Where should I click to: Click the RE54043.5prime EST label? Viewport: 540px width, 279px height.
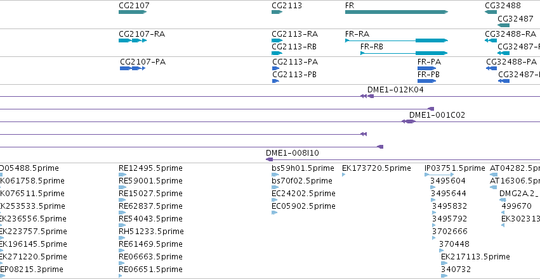pos(150,219)
